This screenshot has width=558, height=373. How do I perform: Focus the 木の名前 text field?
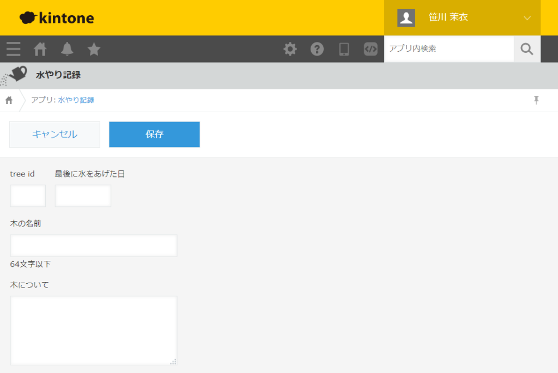click(x=94, y=246)
